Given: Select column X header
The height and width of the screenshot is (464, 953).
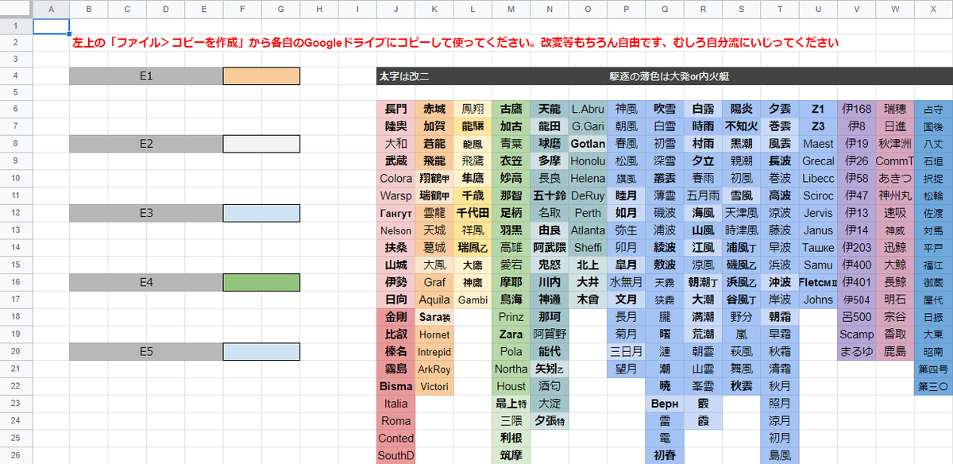Looking at the screenshot, I should (x=933, y=8).
